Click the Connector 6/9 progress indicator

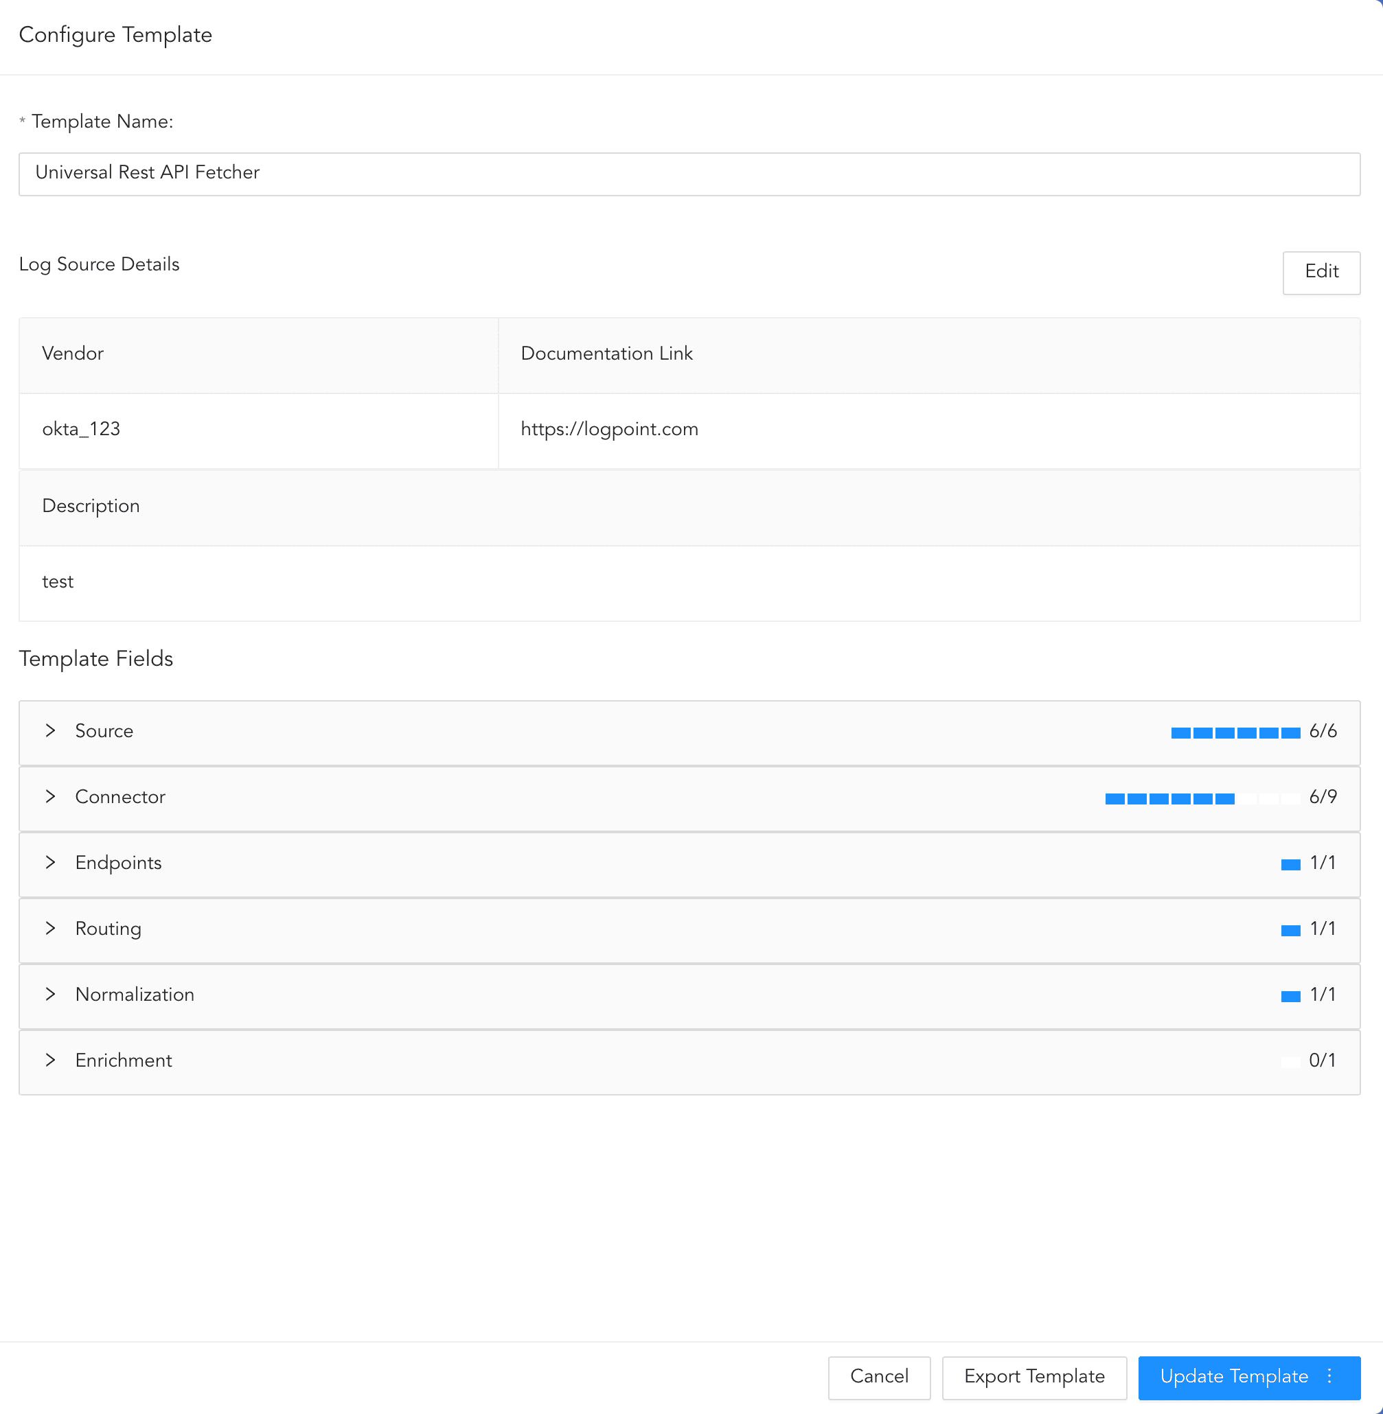(x=1202, y=799)
